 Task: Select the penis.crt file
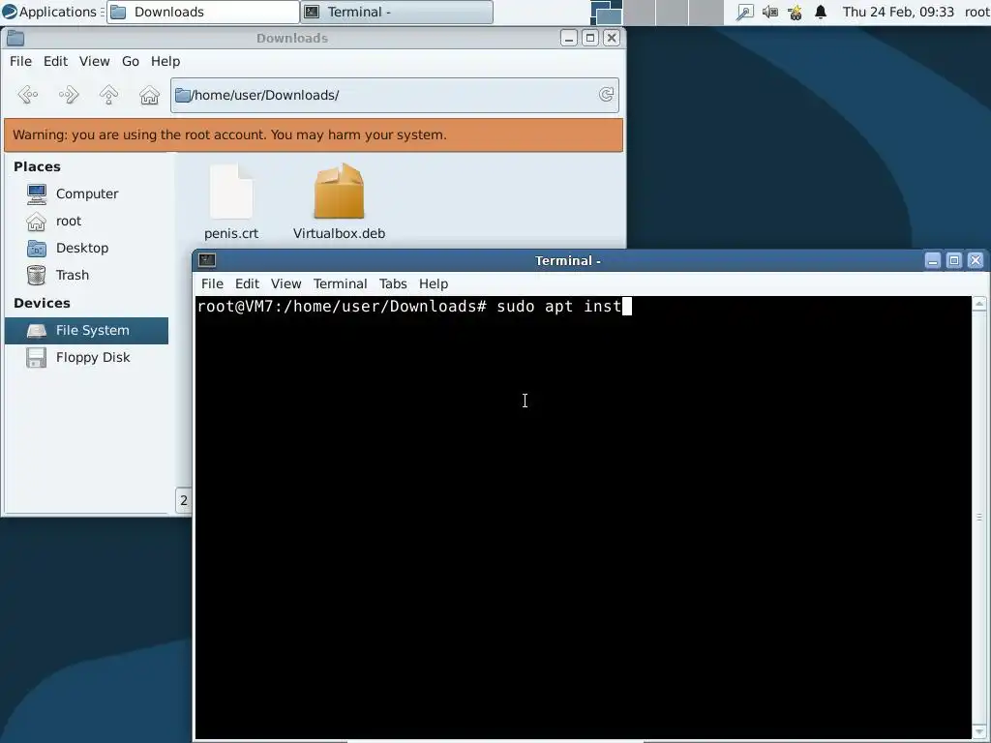click(x=231, y=202)
